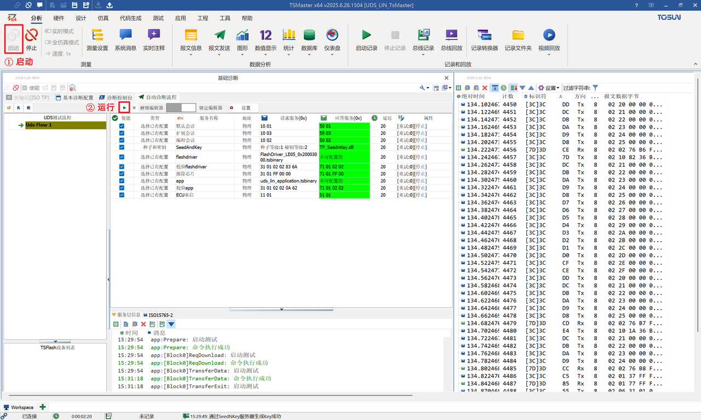The height and width of the screenshot is (420, 701).
Task: Uncheck the ECU重启 row enable checkbox
Action: [122, 195]
